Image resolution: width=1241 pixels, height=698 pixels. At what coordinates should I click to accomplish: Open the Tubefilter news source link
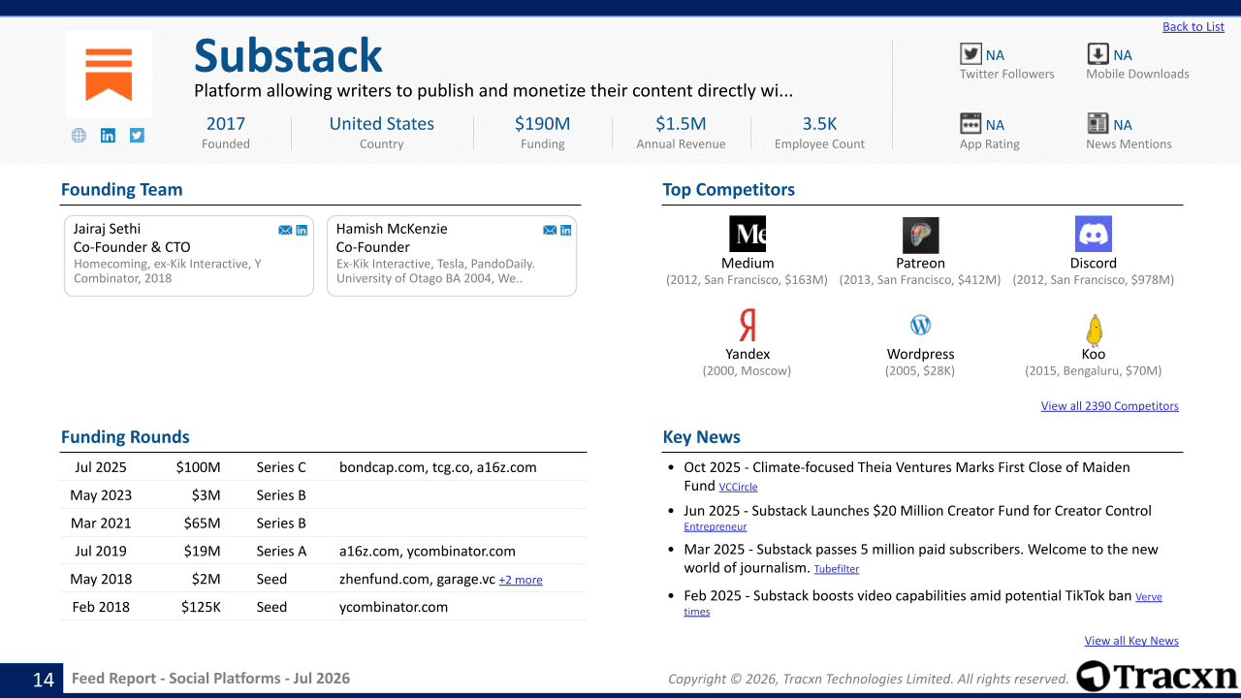click(837, 569)
